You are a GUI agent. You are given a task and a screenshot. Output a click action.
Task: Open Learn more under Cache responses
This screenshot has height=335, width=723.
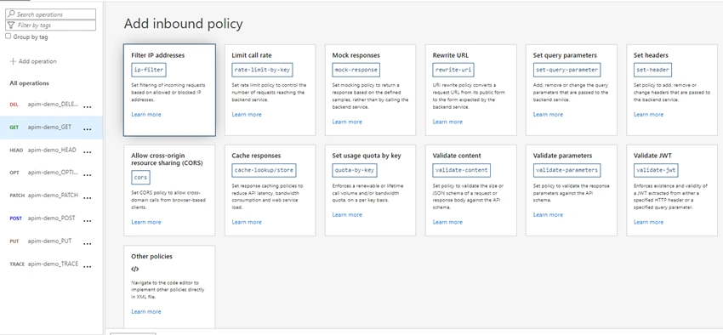tap(247, 222)
